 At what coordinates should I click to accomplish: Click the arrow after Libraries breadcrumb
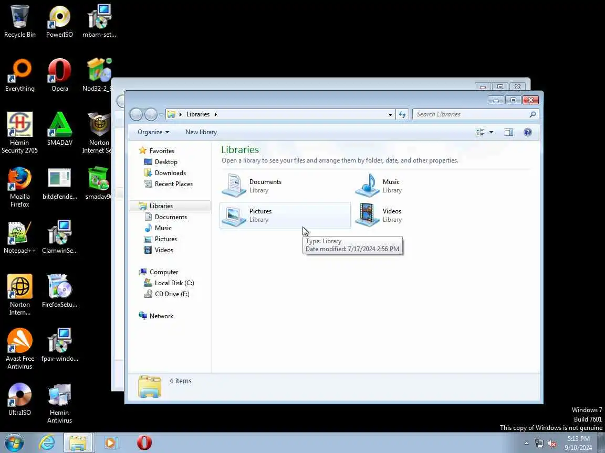[216, 114]
